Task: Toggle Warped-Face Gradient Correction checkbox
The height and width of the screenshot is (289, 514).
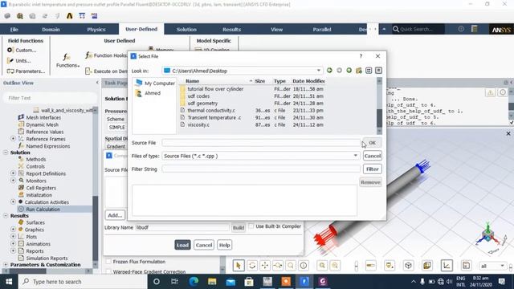Action: tap(108, 271)
